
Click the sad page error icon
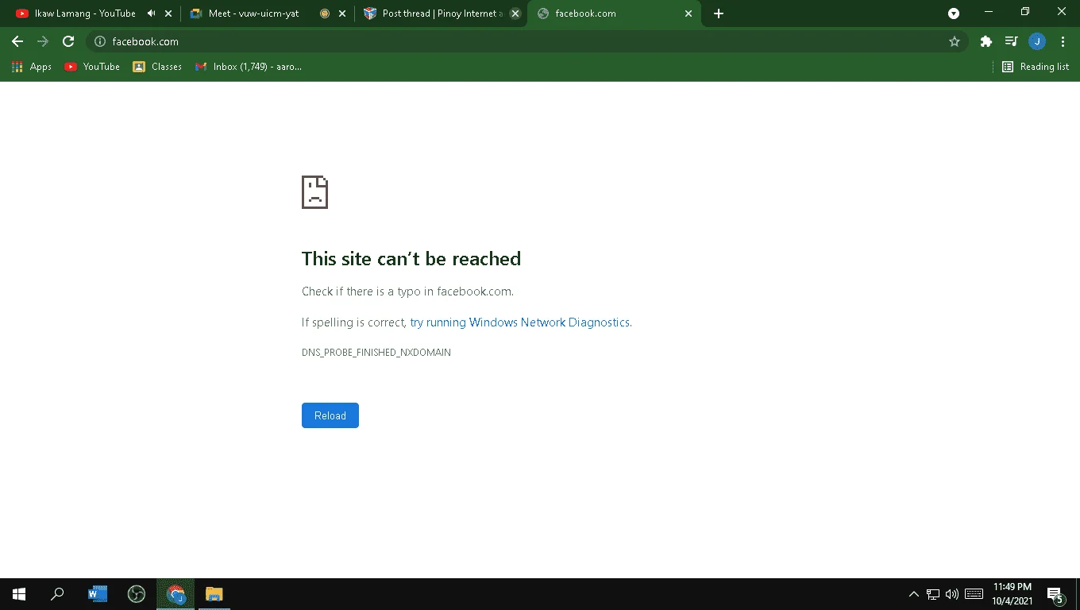click(314, 192)
